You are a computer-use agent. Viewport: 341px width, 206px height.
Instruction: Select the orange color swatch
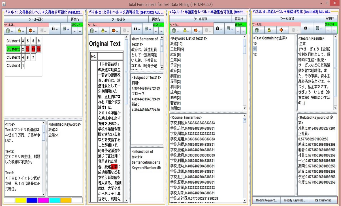tap(66, 200)
